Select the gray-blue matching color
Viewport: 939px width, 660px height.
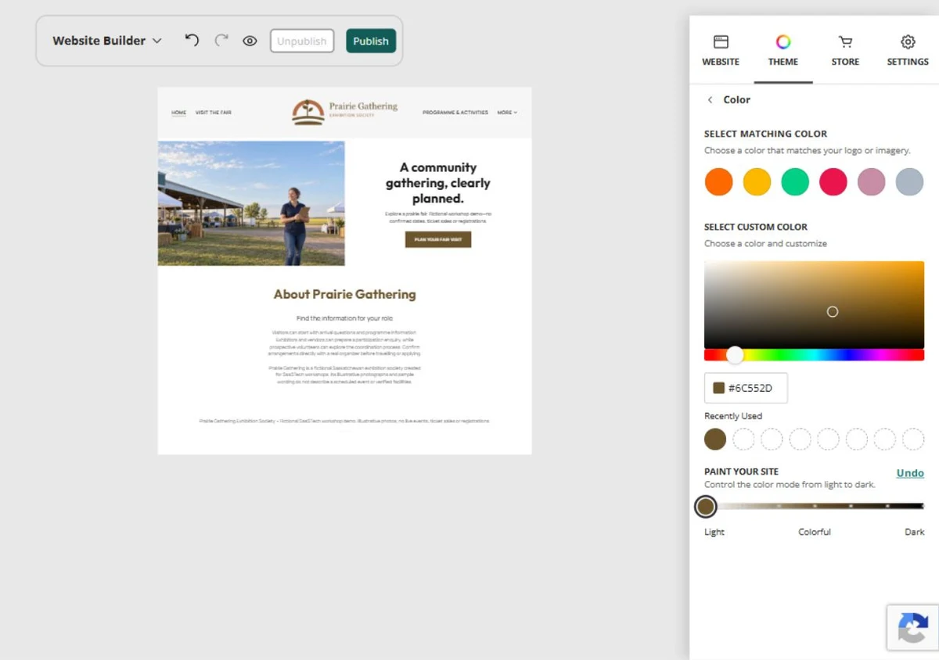909,181
